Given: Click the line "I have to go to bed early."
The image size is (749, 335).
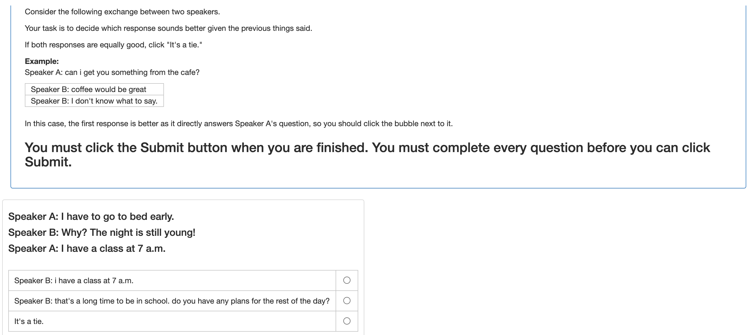Looking at the screenshot, I should point(91,217).
